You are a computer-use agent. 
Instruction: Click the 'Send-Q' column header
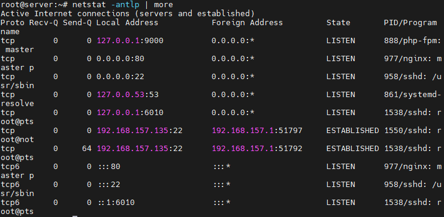coord(77,23)
